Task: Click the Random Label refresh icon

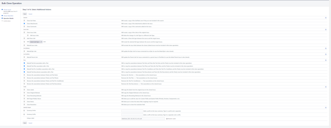Action: 167,119
